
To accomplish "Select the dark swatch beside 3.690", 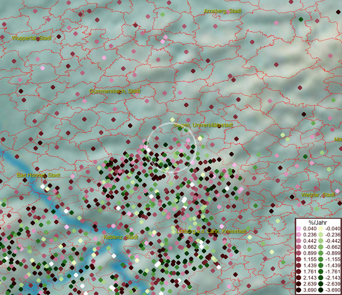I will click(x=299, y=290).
